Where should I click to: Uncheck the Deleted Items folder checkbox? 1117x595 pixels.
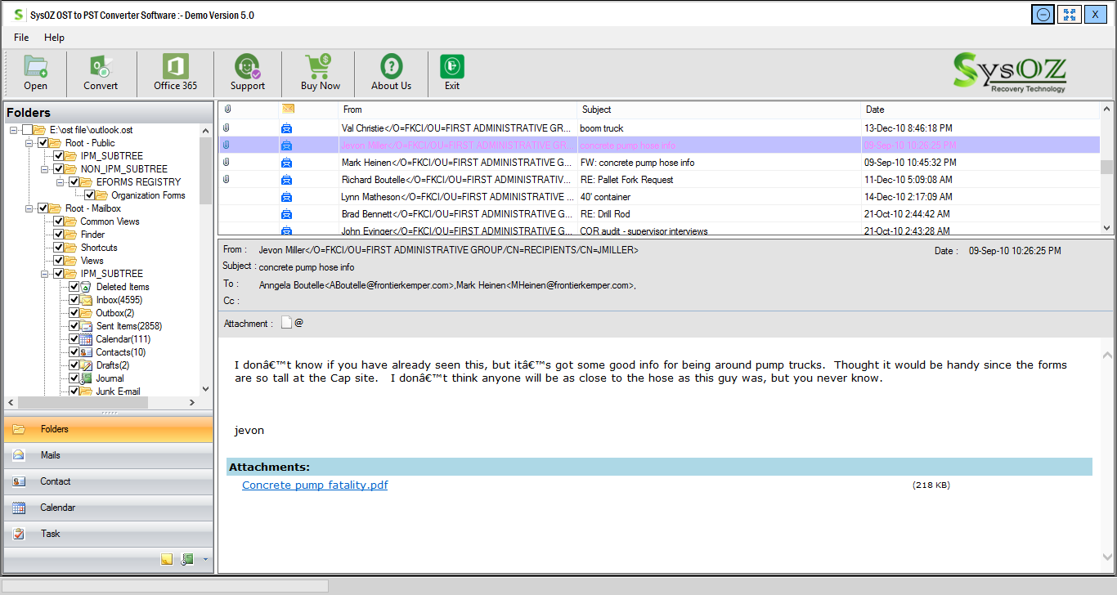pyautogui.click(x=74, y=287)
